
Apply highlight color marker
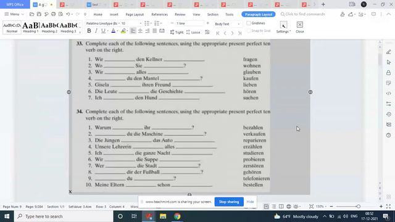[123, 31]
